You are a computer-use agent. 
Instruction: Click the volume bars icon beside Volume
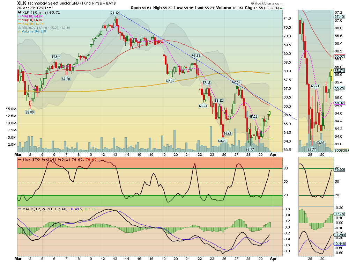coord(20,31)
